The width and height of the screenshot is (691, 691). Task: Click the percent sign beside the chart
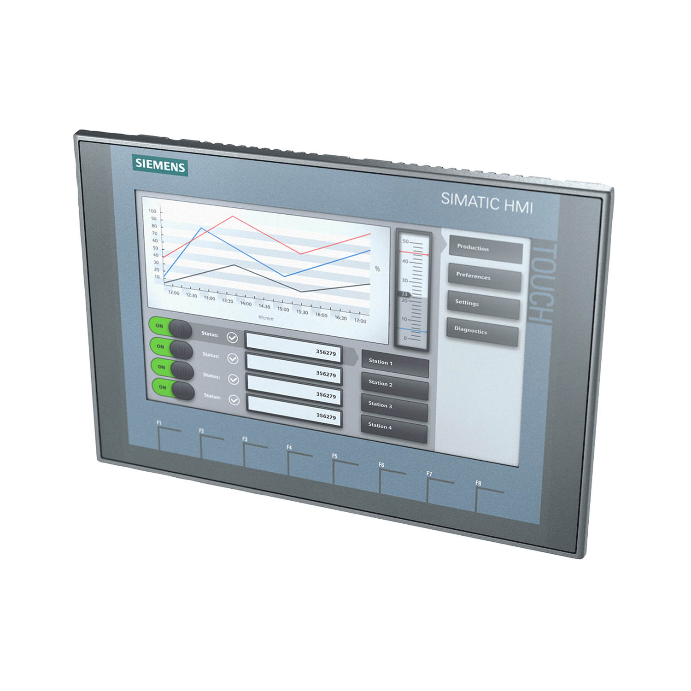377,269
